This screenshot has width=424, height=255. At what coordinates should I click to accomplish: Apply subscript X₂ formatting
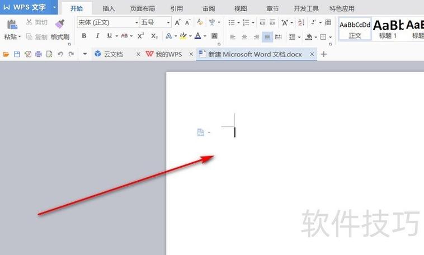pos(154,36)
